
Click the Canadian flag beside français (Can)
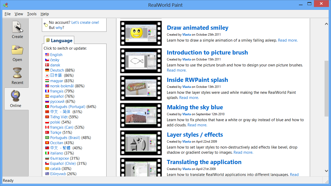(47, 127)
